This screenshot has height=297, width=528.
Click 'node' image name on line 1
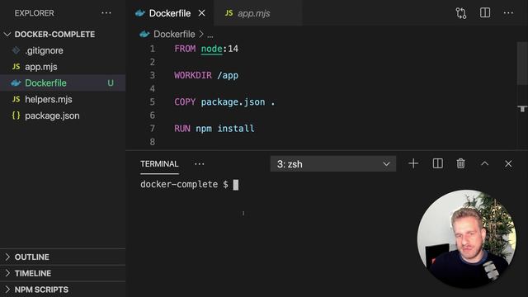click(x=211, y=49)
